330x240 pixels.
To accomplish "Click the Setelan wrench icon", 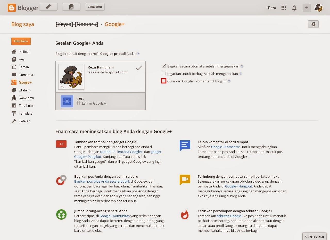I will pyautogui.click(x=14, y=121).
